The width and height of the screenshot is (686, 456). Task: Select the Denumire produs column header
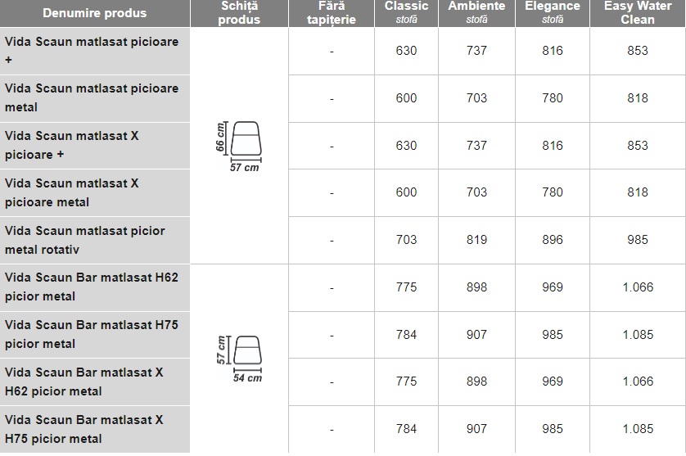[x=95, y=13]
